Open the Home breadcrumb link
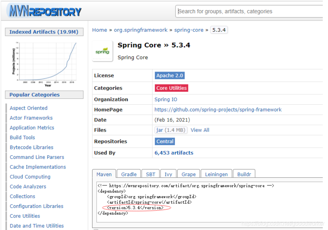This screenshot has height=230, width=328. point(99,30)
